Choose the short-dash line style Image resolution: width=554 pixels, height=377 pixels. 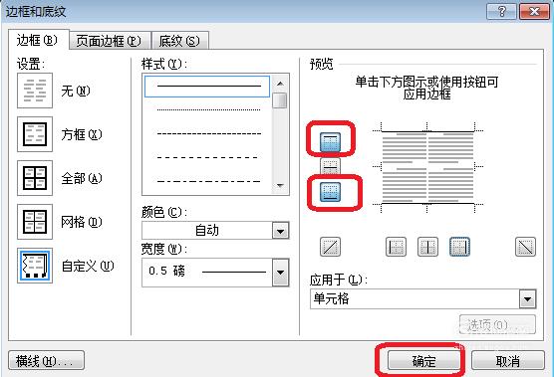click(x=208, y=133)
